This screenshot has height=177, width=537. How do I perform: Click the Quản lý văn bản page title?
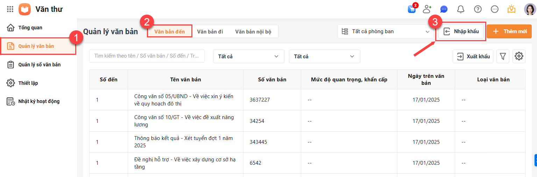[x=111, y=32]
